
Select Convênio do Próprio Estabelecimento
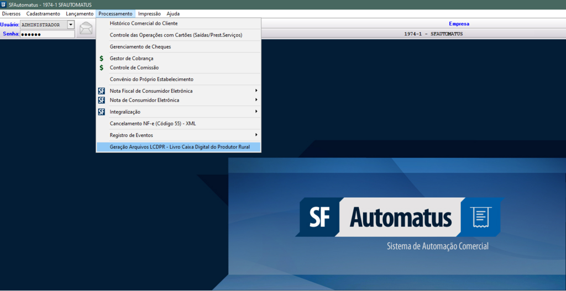coord(151,80)
